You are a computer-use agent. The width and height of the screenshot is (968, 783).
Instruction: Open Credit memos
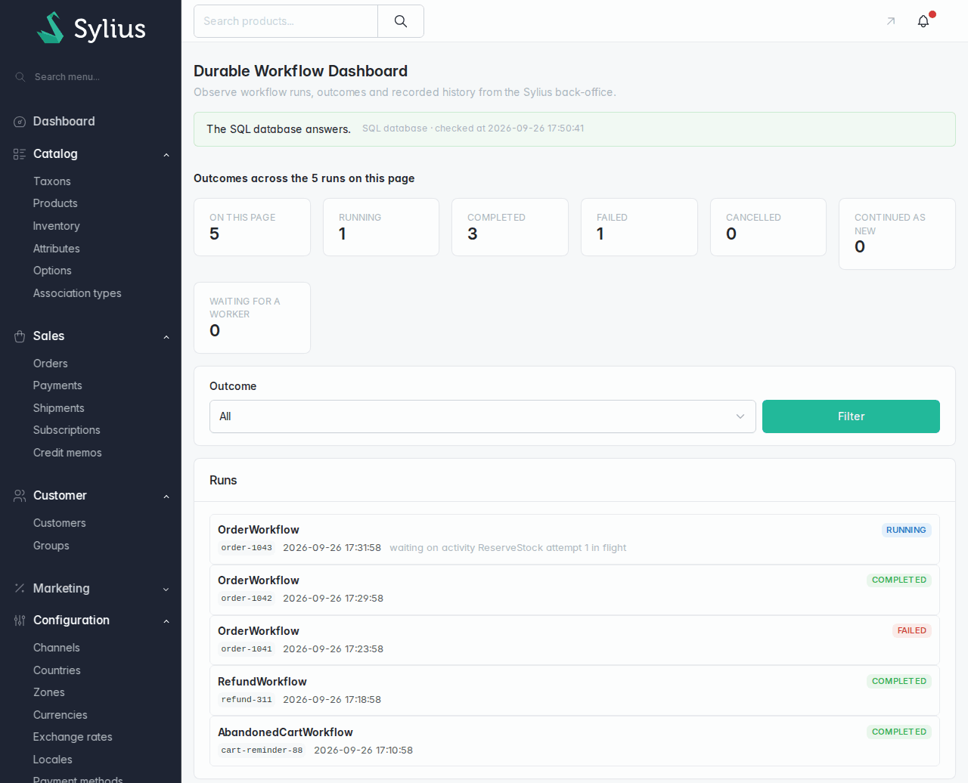coord(67,453)
